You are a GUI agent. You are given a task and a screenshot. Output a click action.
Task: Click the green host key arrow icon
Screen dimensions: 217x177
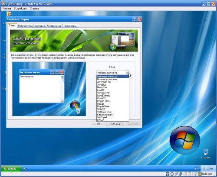click(200, 174)
